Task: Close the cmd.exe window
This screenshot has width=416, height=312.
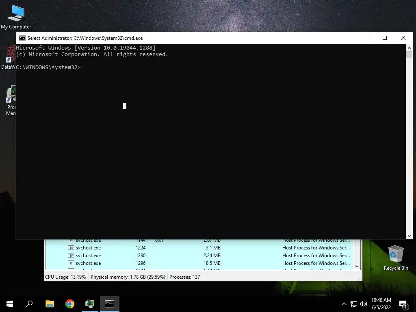Action: coord(403,38)
